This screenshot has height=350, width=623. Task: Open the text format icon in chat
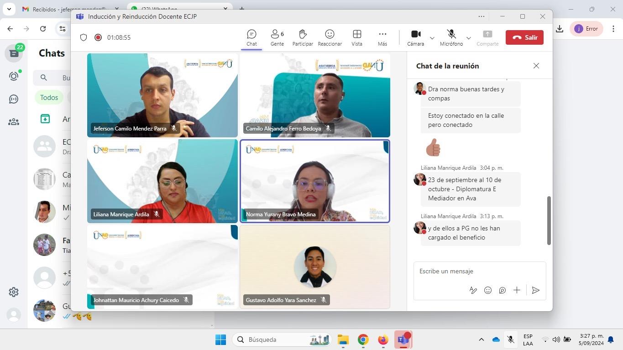[473, 290]
